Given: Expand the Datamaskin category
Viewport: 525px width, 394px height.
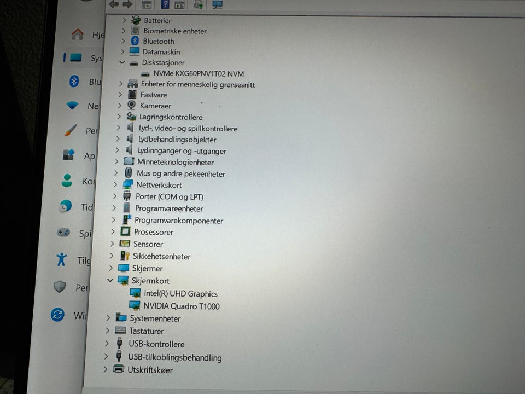Looking at the screenshot, I should pos(122,51).
